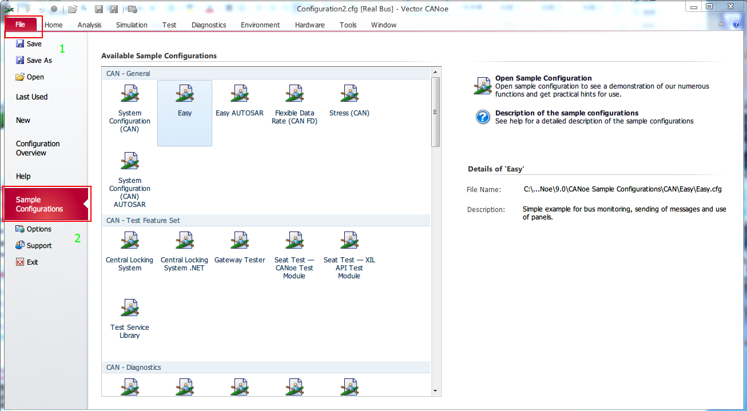The height and width of the screenshot is (411, 747).
Task: Open Description of the sample configurations help
Action: tap(566, 113)
